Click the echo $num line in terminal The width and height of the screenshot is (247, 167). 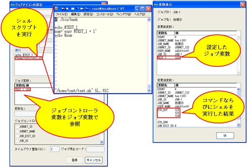[x=64, y=35]
